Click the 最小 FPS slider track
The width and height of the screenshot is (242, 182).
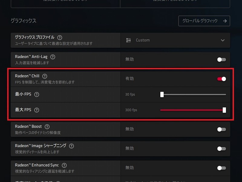pos(193,94)
